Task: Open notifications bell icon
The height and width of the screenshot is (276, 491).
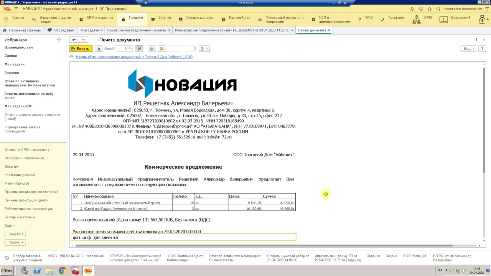Action: [x=412, y=9]
